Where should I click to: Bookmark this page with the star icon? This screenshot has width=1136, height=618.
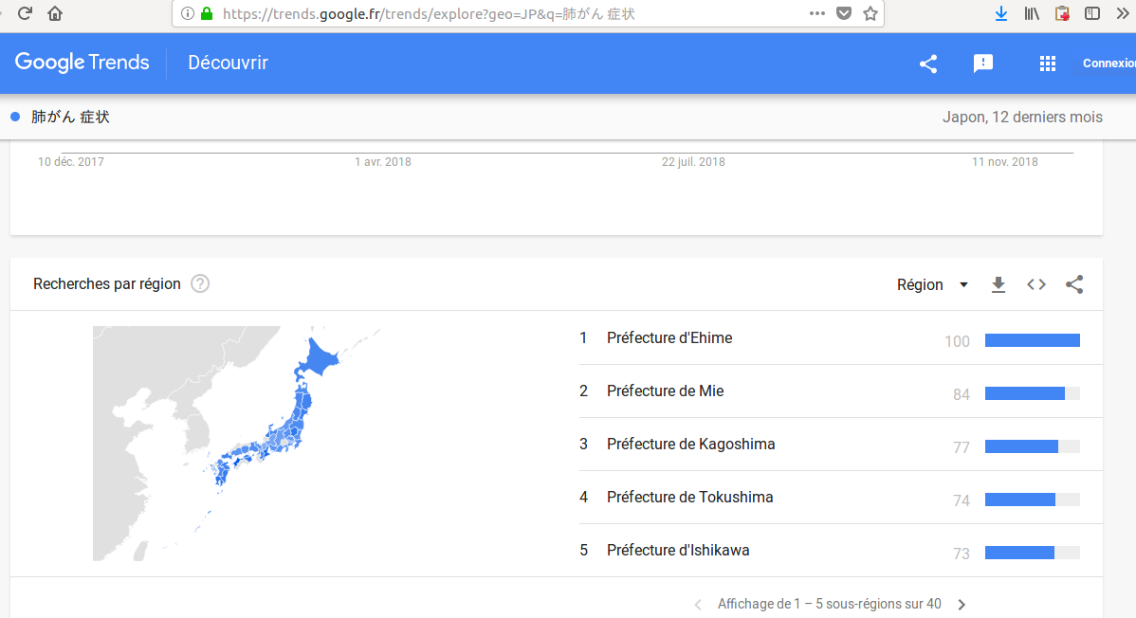point(870,13)
